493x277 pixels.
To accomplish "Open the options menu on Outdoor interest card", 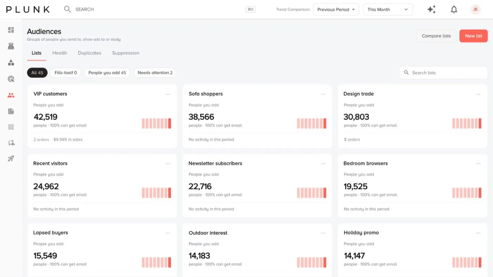I will (323, 233).
